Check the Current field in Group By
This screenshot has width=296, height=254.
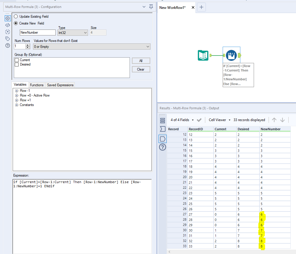pos(16,60)
